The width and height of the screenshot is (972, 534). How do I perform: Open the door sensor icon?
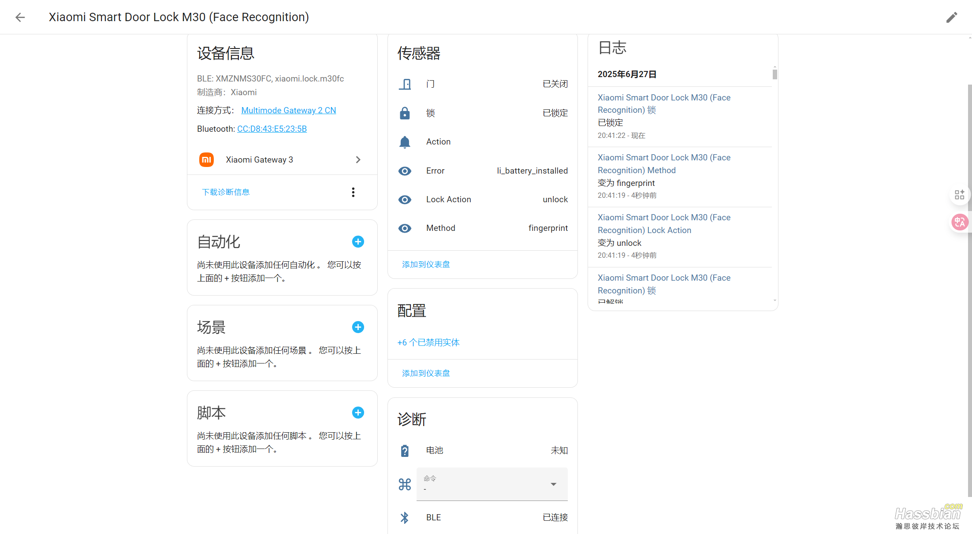click(405, 84)
